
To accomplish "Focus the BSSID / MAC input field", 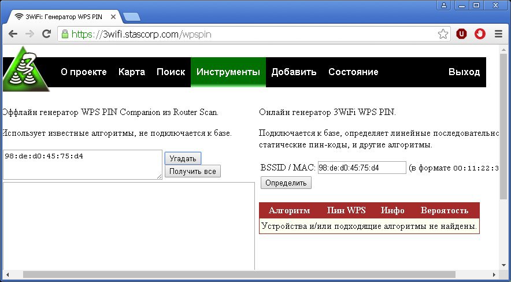I will (x=362, y=168).
